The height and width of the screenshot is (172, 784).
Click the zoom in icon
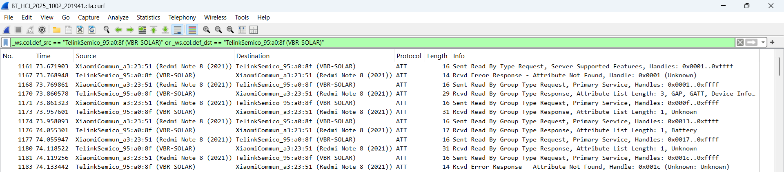[207, 30]
